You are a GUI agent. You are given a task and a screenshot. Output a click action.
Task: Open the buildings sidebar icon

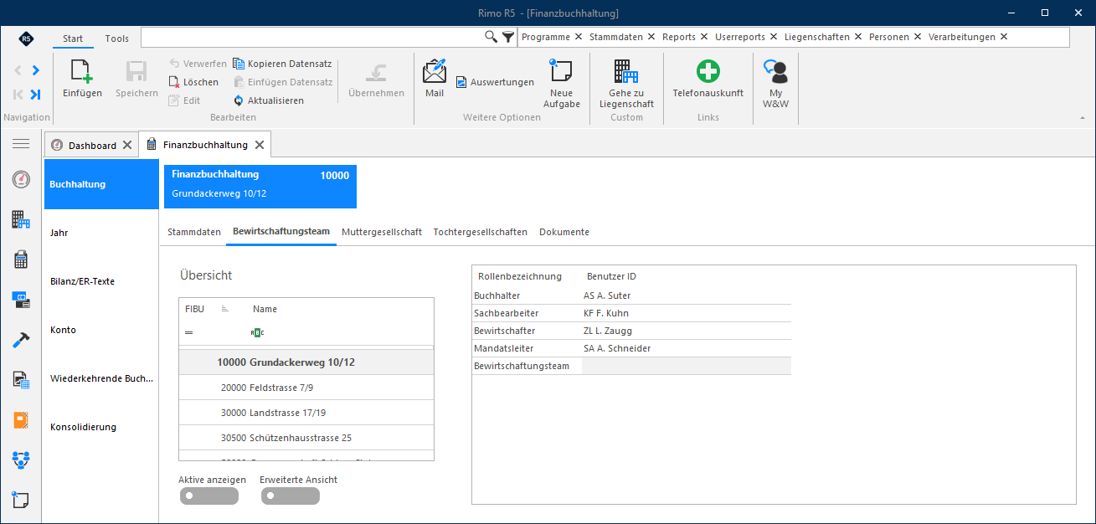pyautogui.click(x=21, y=219)
